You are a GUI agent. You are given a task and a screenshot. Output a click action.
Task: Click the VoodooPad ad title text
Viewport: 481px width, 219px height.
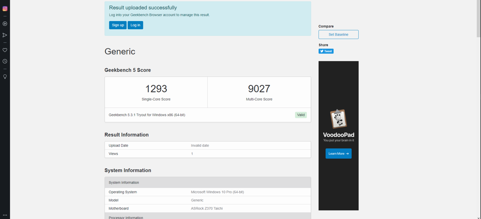click(338, 135)
